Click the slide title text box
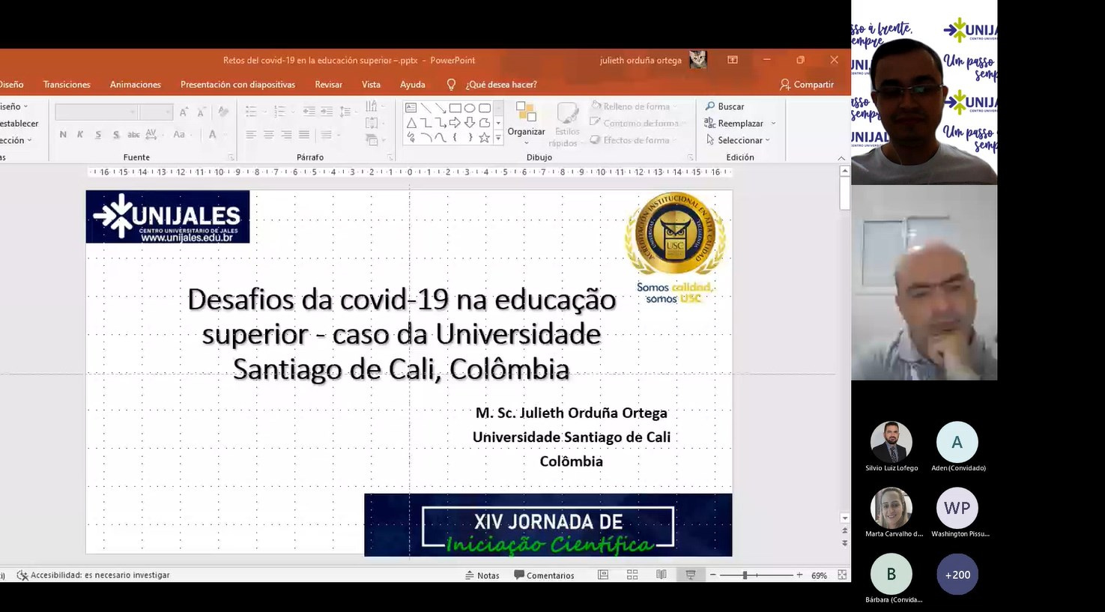This screenshot has width=1105, height=612. [x=402, y=333]
